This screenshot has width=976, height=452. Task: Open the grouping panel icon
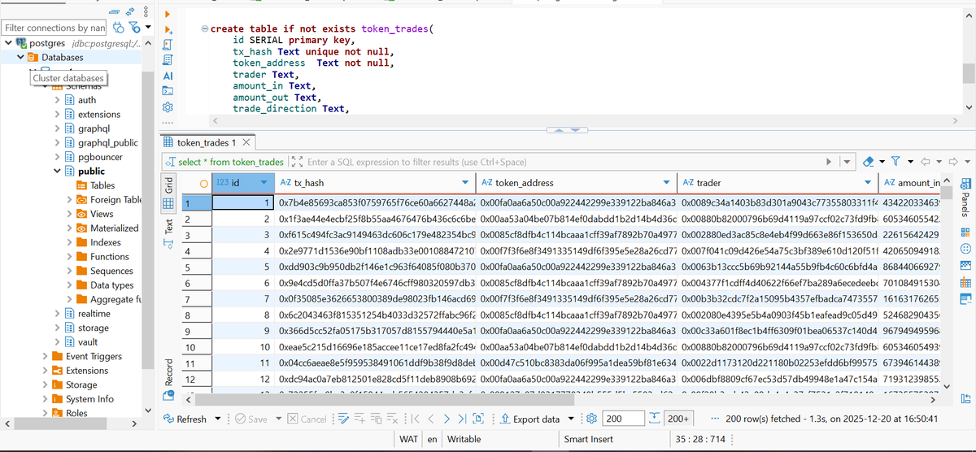965,250
